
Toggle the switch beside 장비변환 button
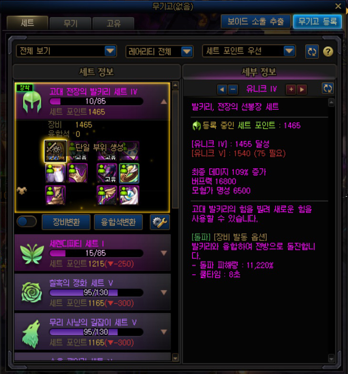click(x=27, y=222)
